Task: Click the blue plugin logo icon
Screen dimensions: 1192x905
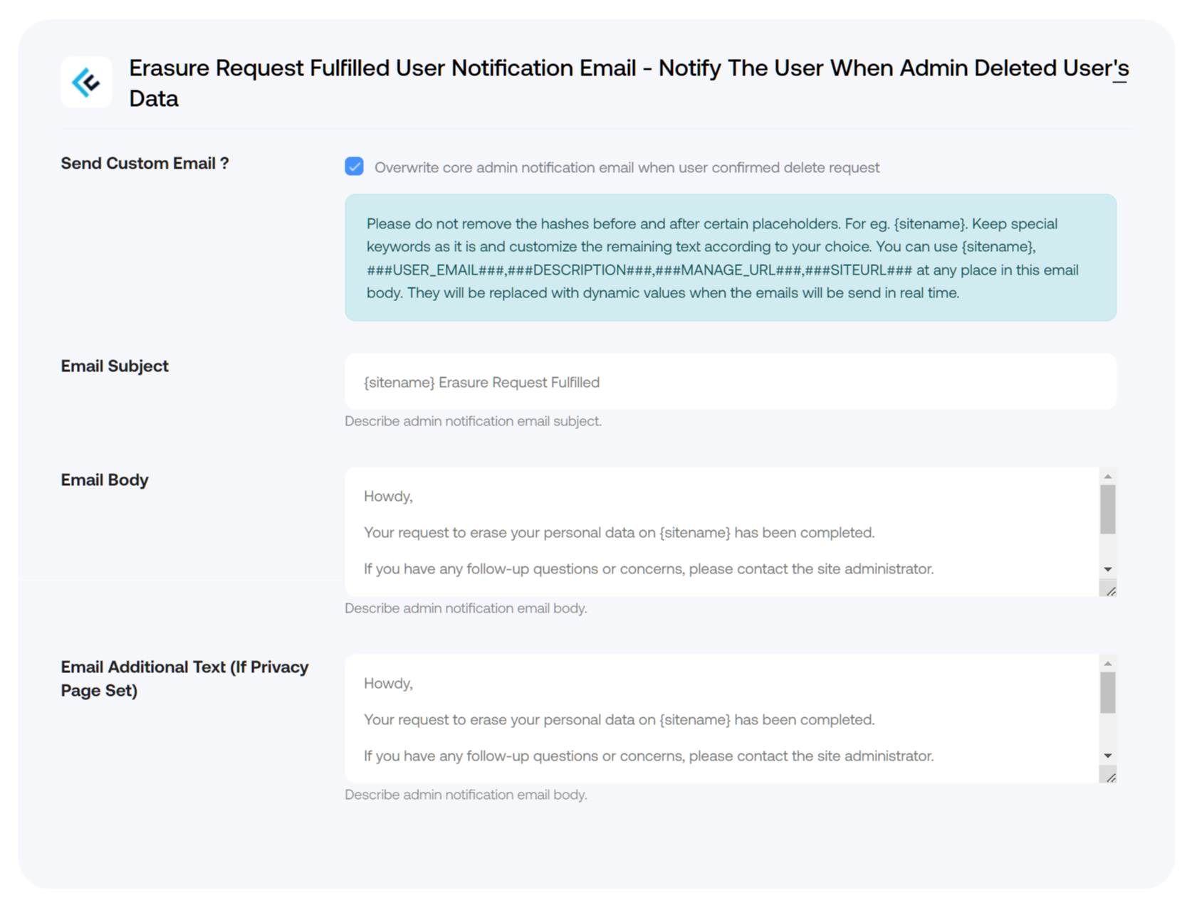Action: (x=86, y=83)
